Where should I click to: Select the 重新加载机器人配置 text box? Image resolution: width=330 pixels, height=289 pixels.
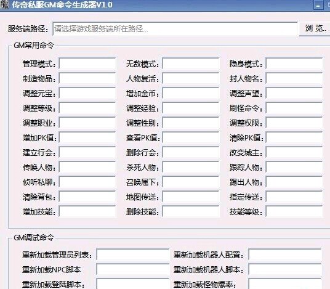click(285, 254)
